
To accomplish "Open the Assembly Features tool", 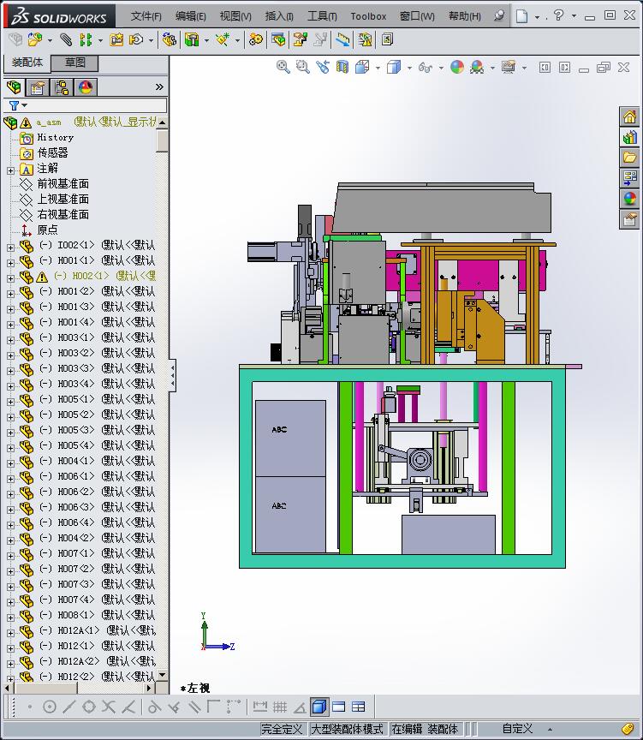I will click(x=192, y=39).
